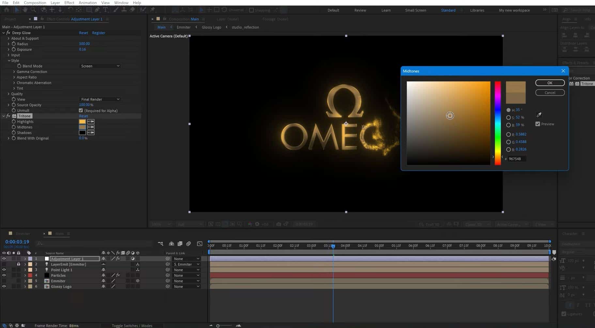Select the Pen tool

(x=97, y=10)
